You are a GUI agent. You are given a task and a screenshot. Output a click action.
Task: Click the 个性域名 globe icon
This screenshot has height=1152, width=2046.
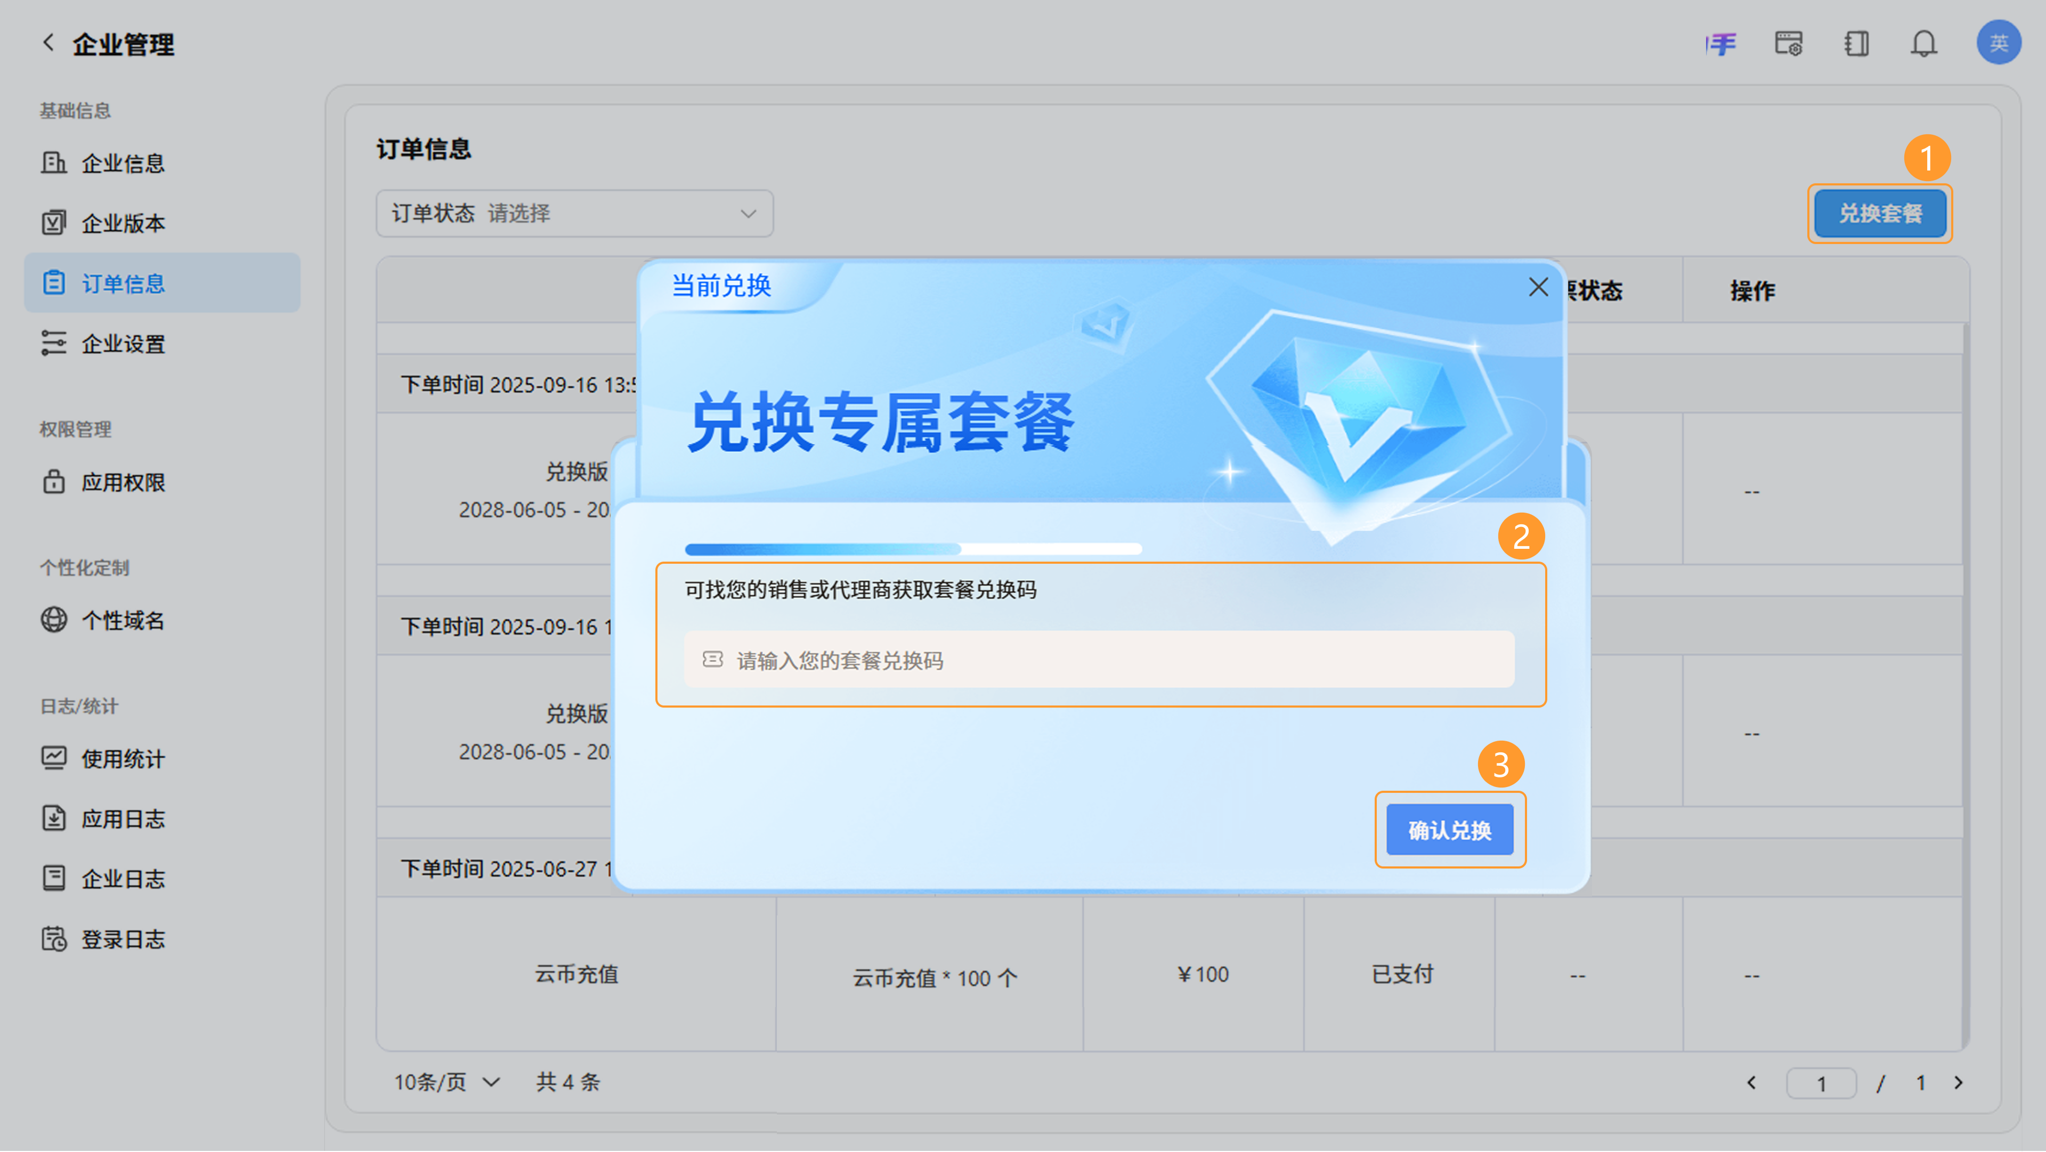click(x=53, y=620)
